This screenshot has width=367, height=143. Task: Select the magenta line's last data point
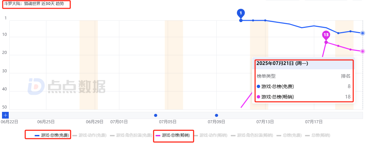[x=362, y=51]
